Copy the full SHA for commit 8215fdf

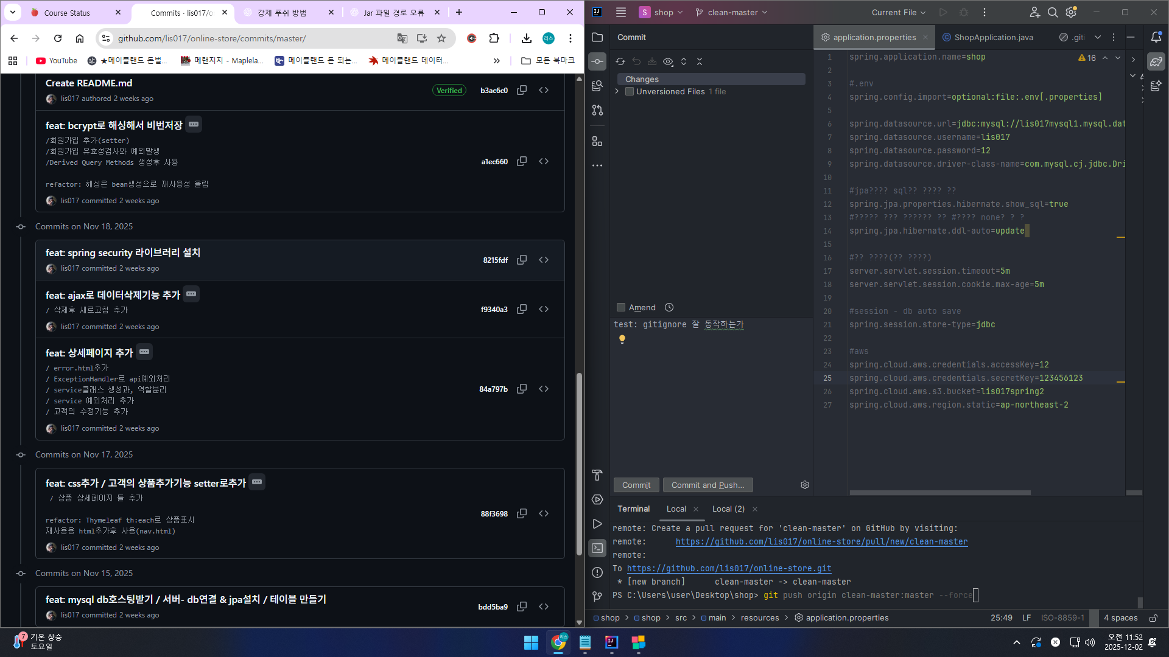click(x=522, y=260)
